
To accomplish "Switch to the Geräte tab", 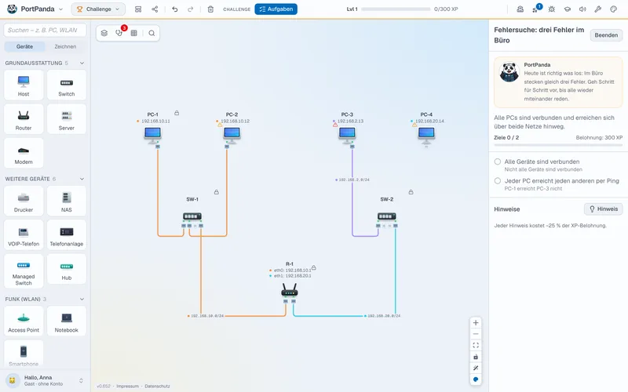I will click(24, 46).
